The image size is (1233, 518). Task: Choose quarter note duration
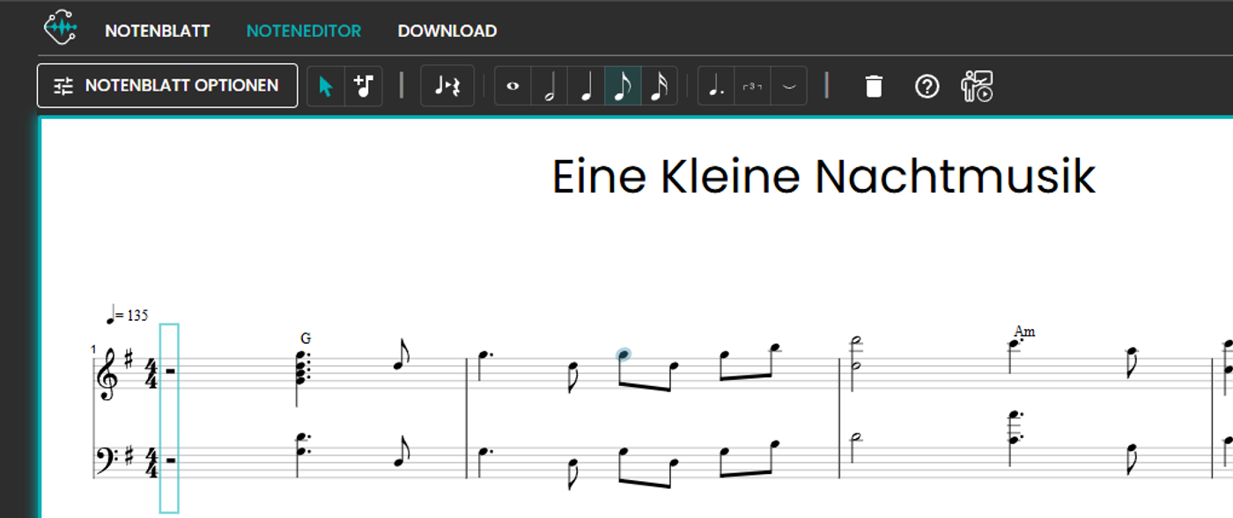click(586, 86)
